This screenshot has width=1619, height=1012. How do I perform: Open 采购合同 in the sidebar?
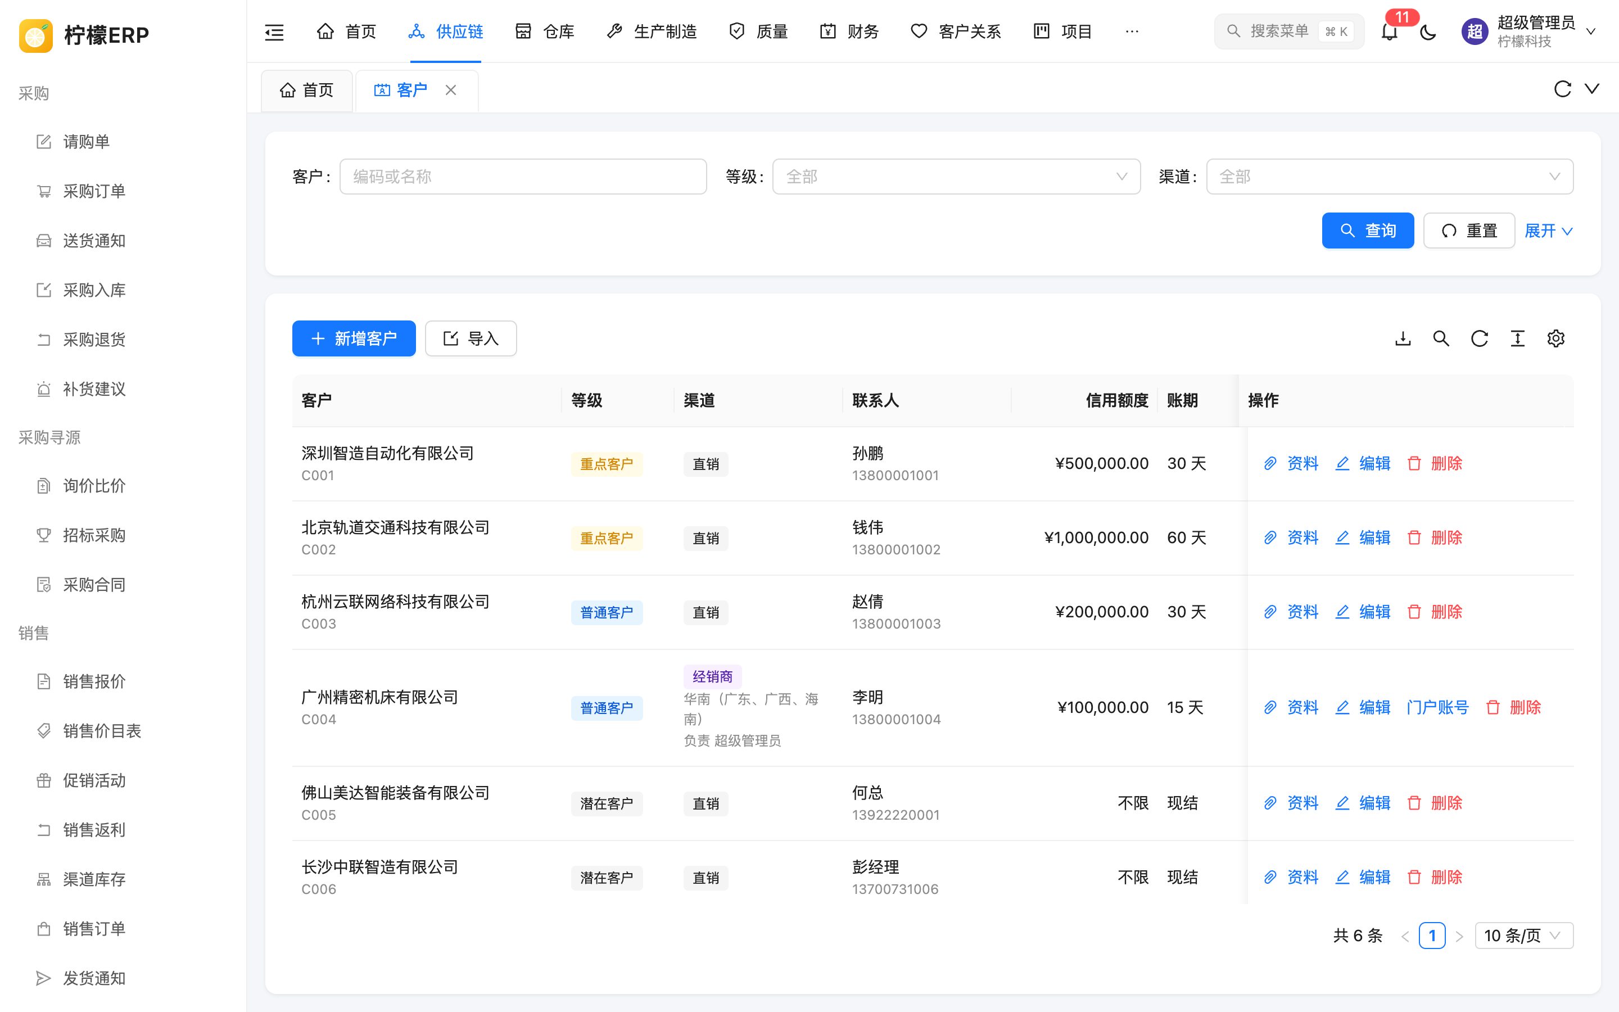pos(123,585)
